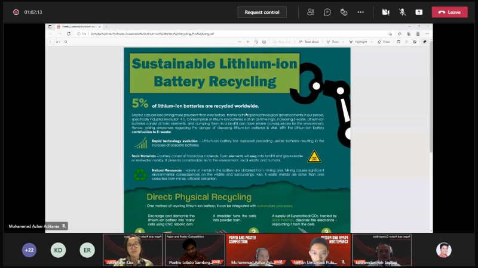This screenshot has width=478, height=268.
Task: Turn camera on
Action: coord(385,12)
